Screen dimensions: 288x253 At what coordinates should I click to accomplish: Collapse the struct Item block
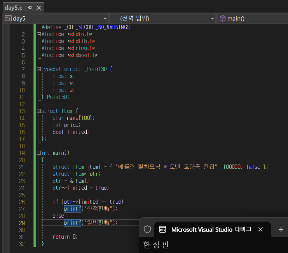[38, 111]
